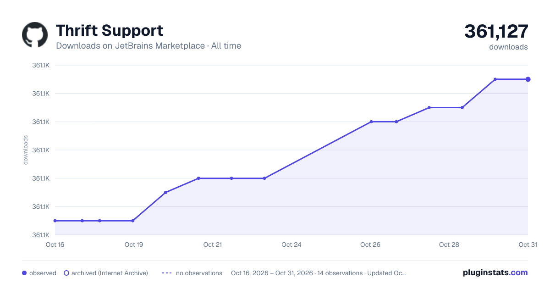Viewport: 550px width, 289px height.
Task: Click the no observations legend label
Action: coord(199,273)
